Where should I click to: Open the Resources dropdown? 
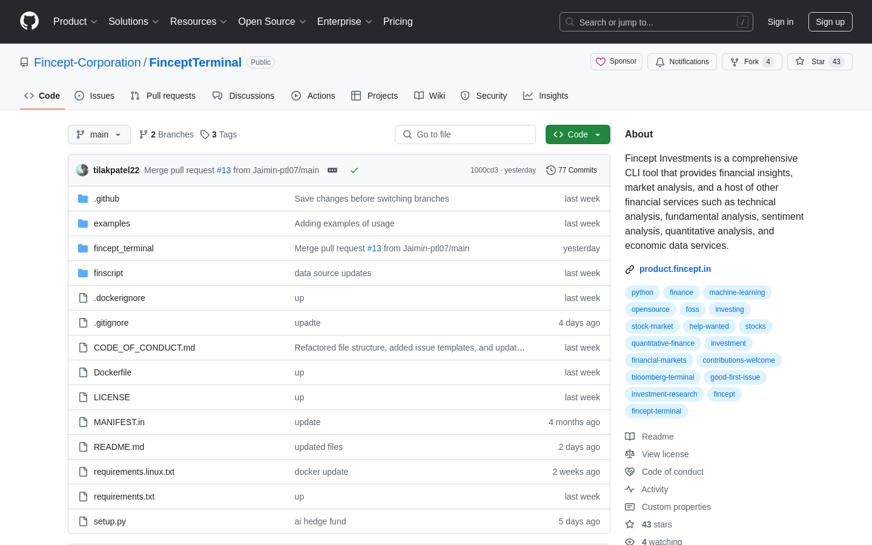click(x=198, y=22)
